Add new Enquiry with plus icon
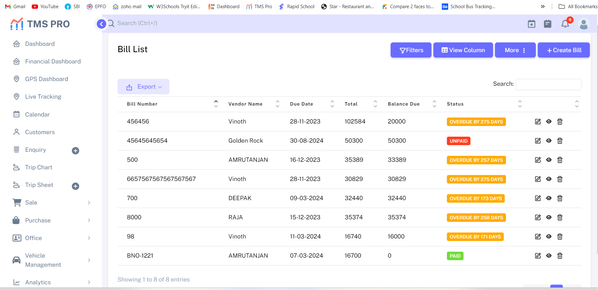598x290 pixels. pyautogui.click(x=75, y=151)
